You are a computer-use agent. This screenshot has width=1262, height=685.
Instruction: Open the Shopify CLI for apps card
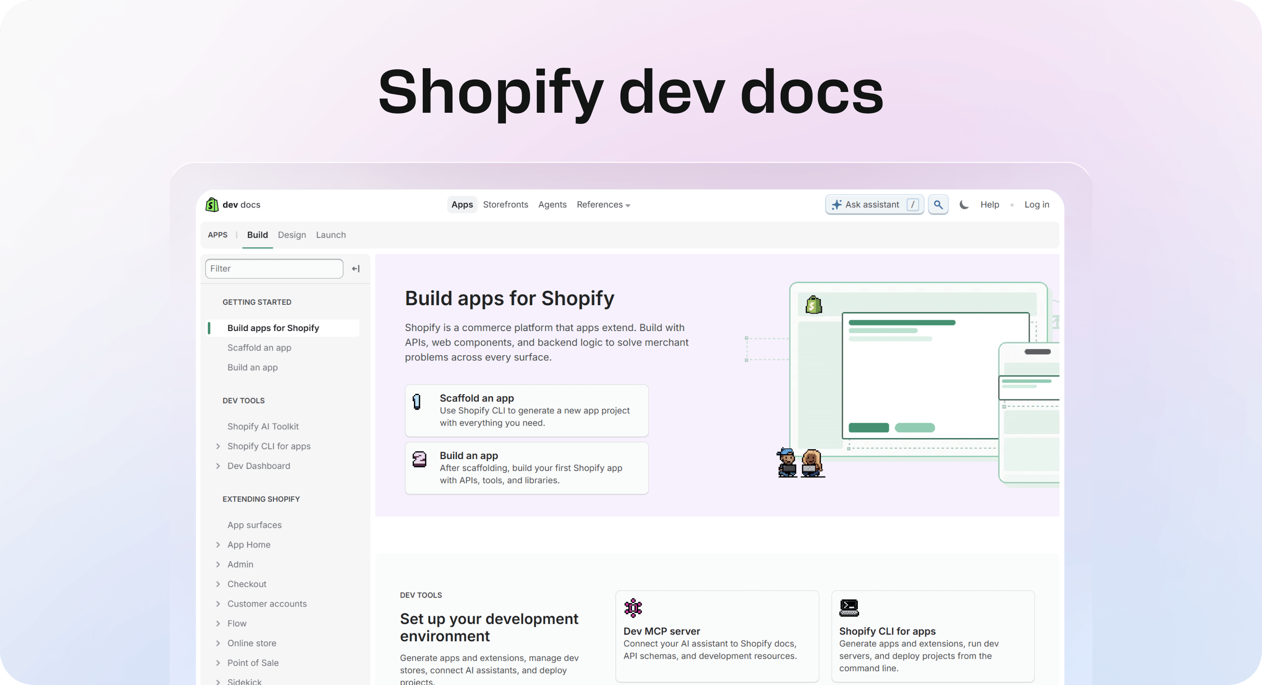[x=933, y=636]
